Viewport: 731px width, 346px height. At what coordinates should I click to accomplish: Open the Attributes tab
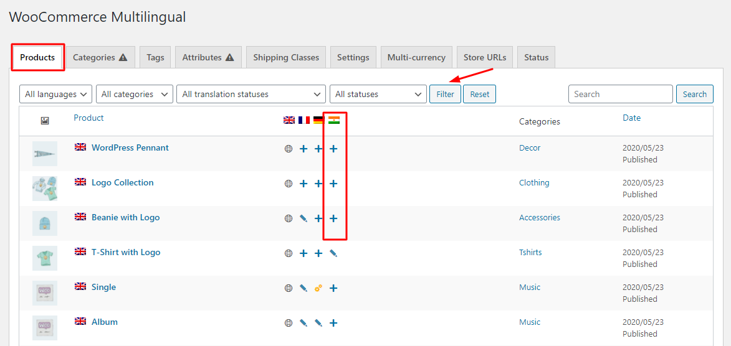(208, 57)
